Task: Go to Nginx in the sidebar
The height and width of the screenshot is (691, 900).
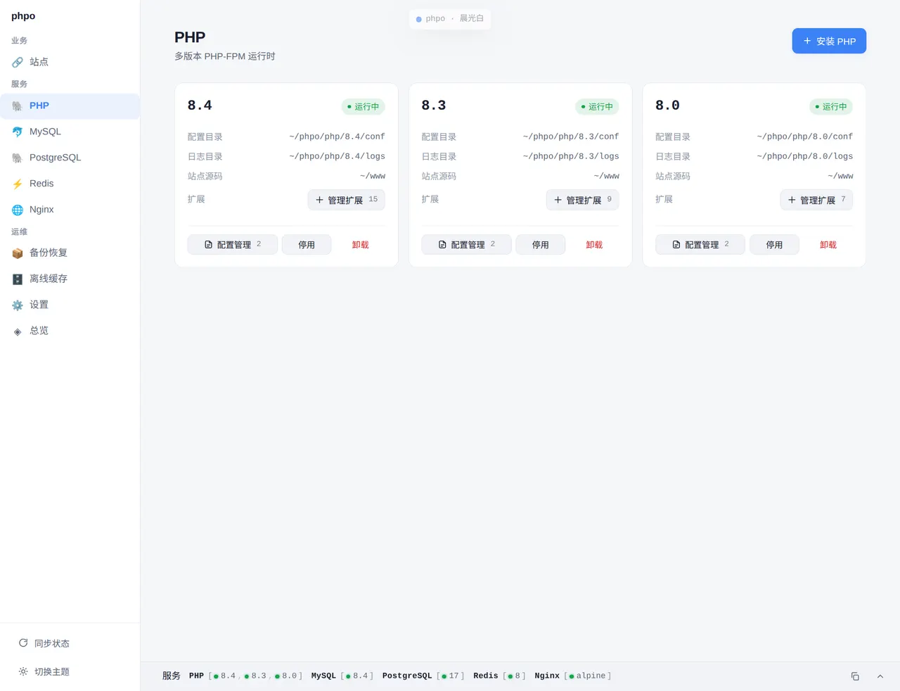Action: (70, 210)
